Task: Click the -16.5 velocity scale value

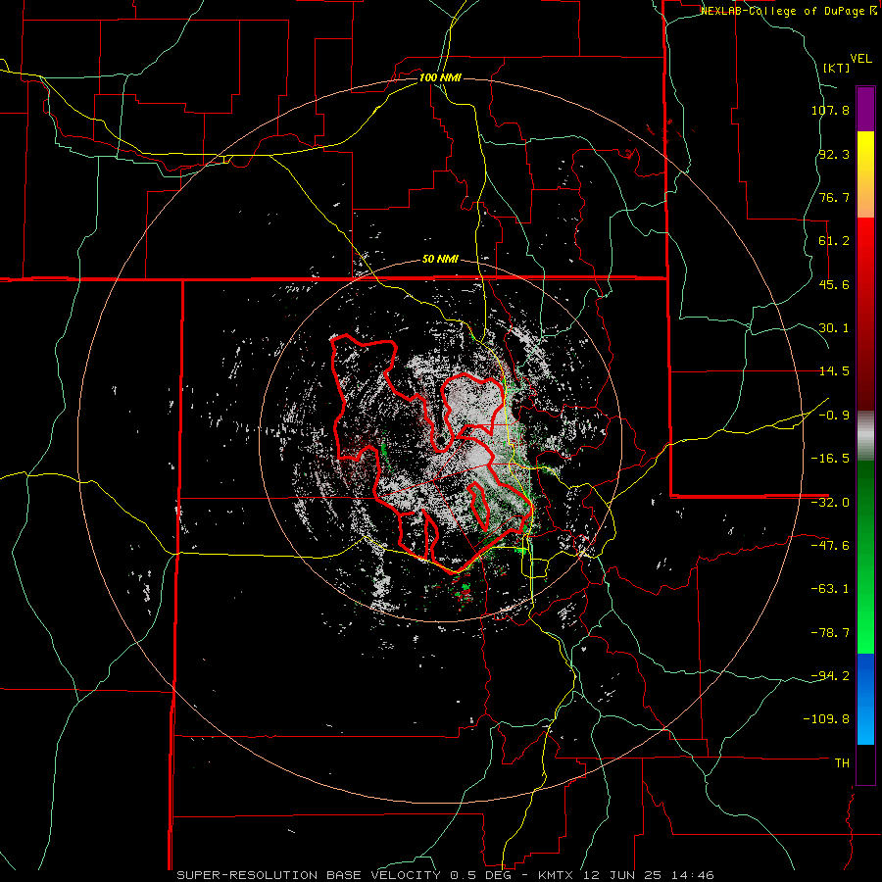Action: click(830, 459)
